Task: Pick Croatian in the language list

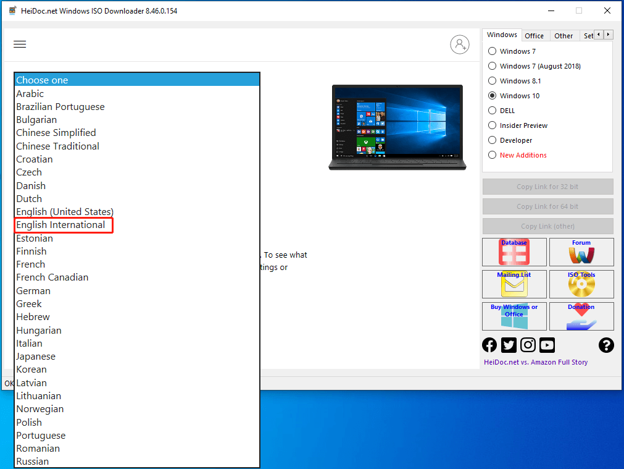Action: [x=137, y=159]
